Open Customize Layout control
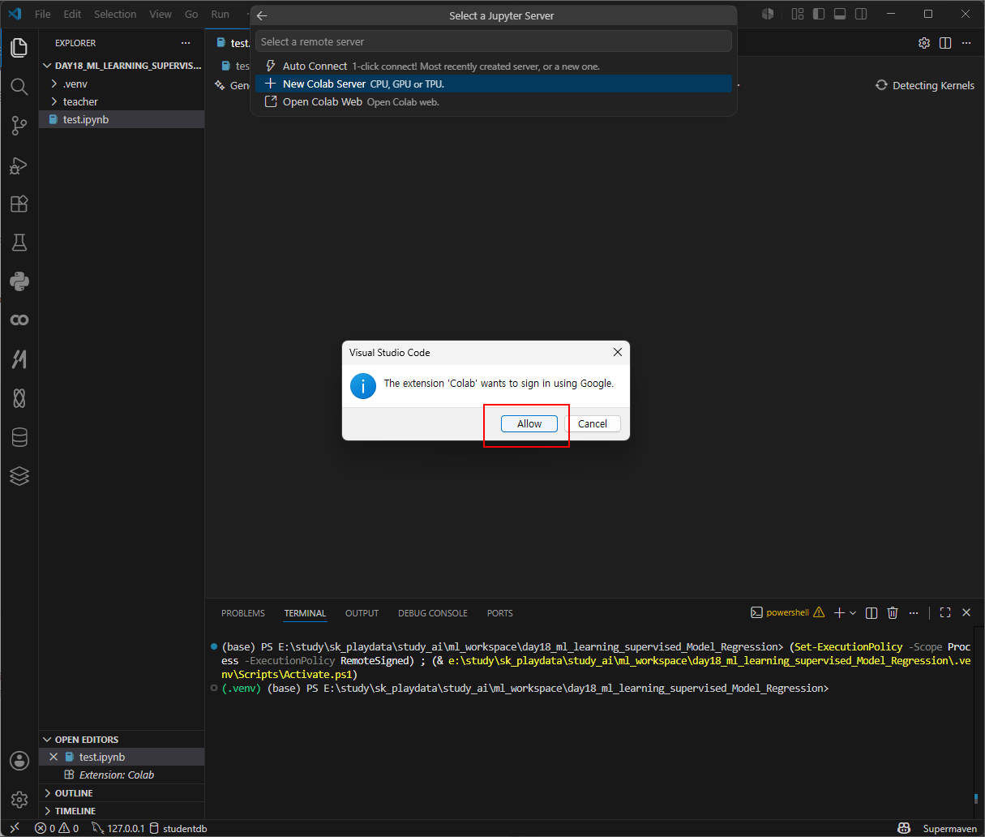The image size is (985, 837). [798, 14]
